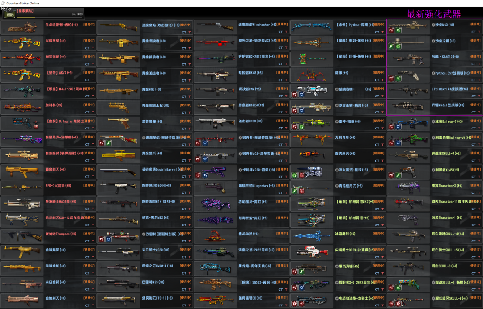The image size is (483, 309).
Task: Click the Counter-Strike Online title bar icon
Action: pyautogui.click(x=3, y=3)
